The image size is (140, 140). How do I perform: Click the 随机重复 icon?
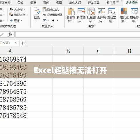pyautogui.click(x=124, y=11)
